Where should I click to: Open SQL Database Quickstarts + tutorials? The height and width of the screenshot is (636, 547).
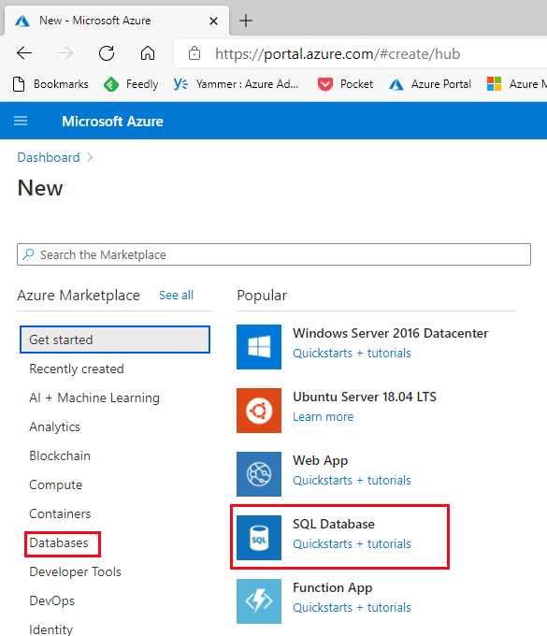pyautogui.click(x=352, y=544)
